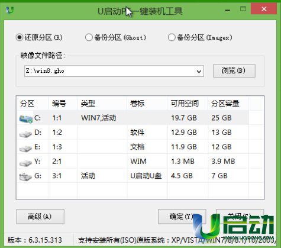Open file browser with 浏览(B) button

coord(234,70)
